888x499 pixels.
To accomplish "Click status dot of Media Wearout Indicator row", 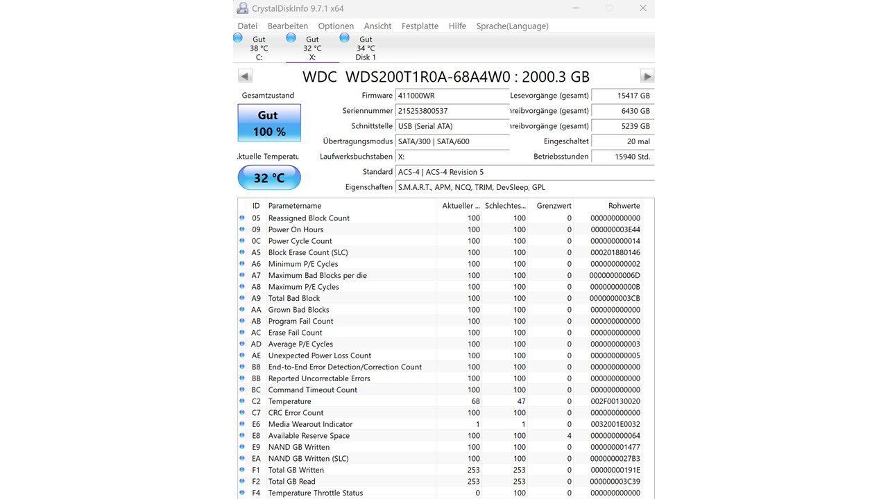I will point(242,424).
